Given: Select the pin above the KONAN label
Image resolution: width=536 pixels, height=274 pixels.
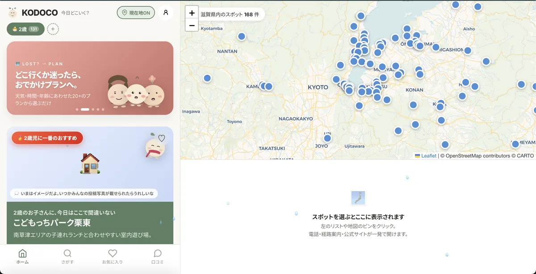Looking at the screenshot, I should click(x=420, y=74).
